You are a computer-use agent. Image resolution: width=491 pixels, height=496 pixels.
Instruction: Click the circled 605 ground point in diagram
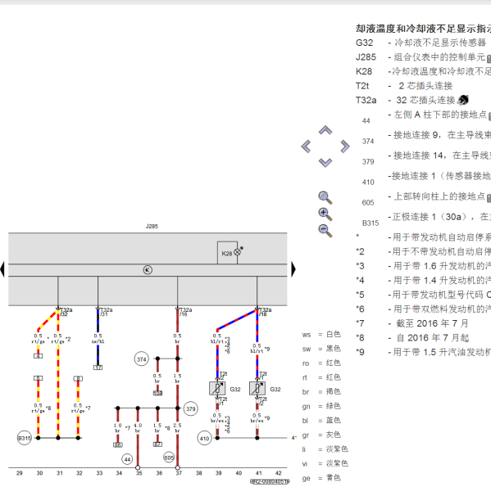(x=169, y=458)
